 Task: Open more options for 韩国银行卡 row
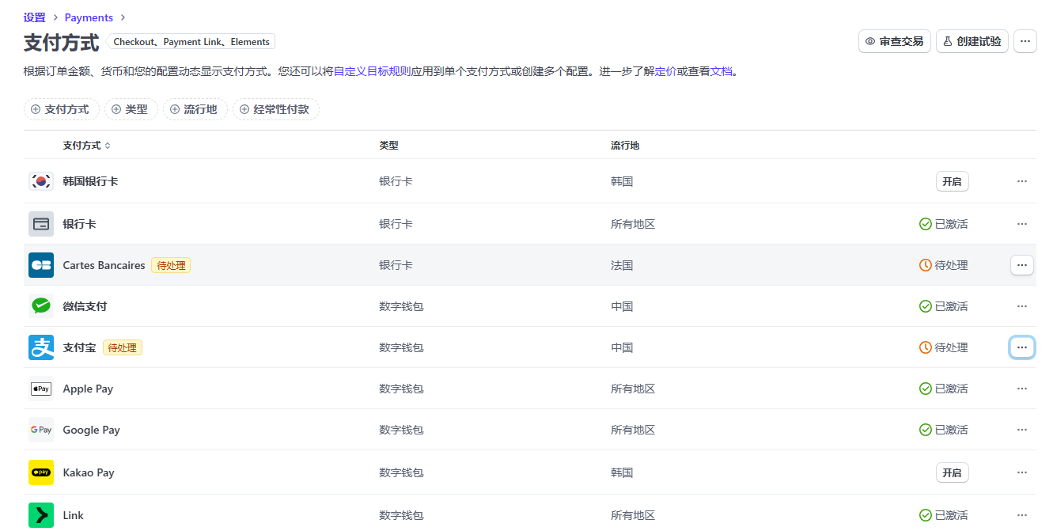pyautogui.click(x=1022, y=181)
